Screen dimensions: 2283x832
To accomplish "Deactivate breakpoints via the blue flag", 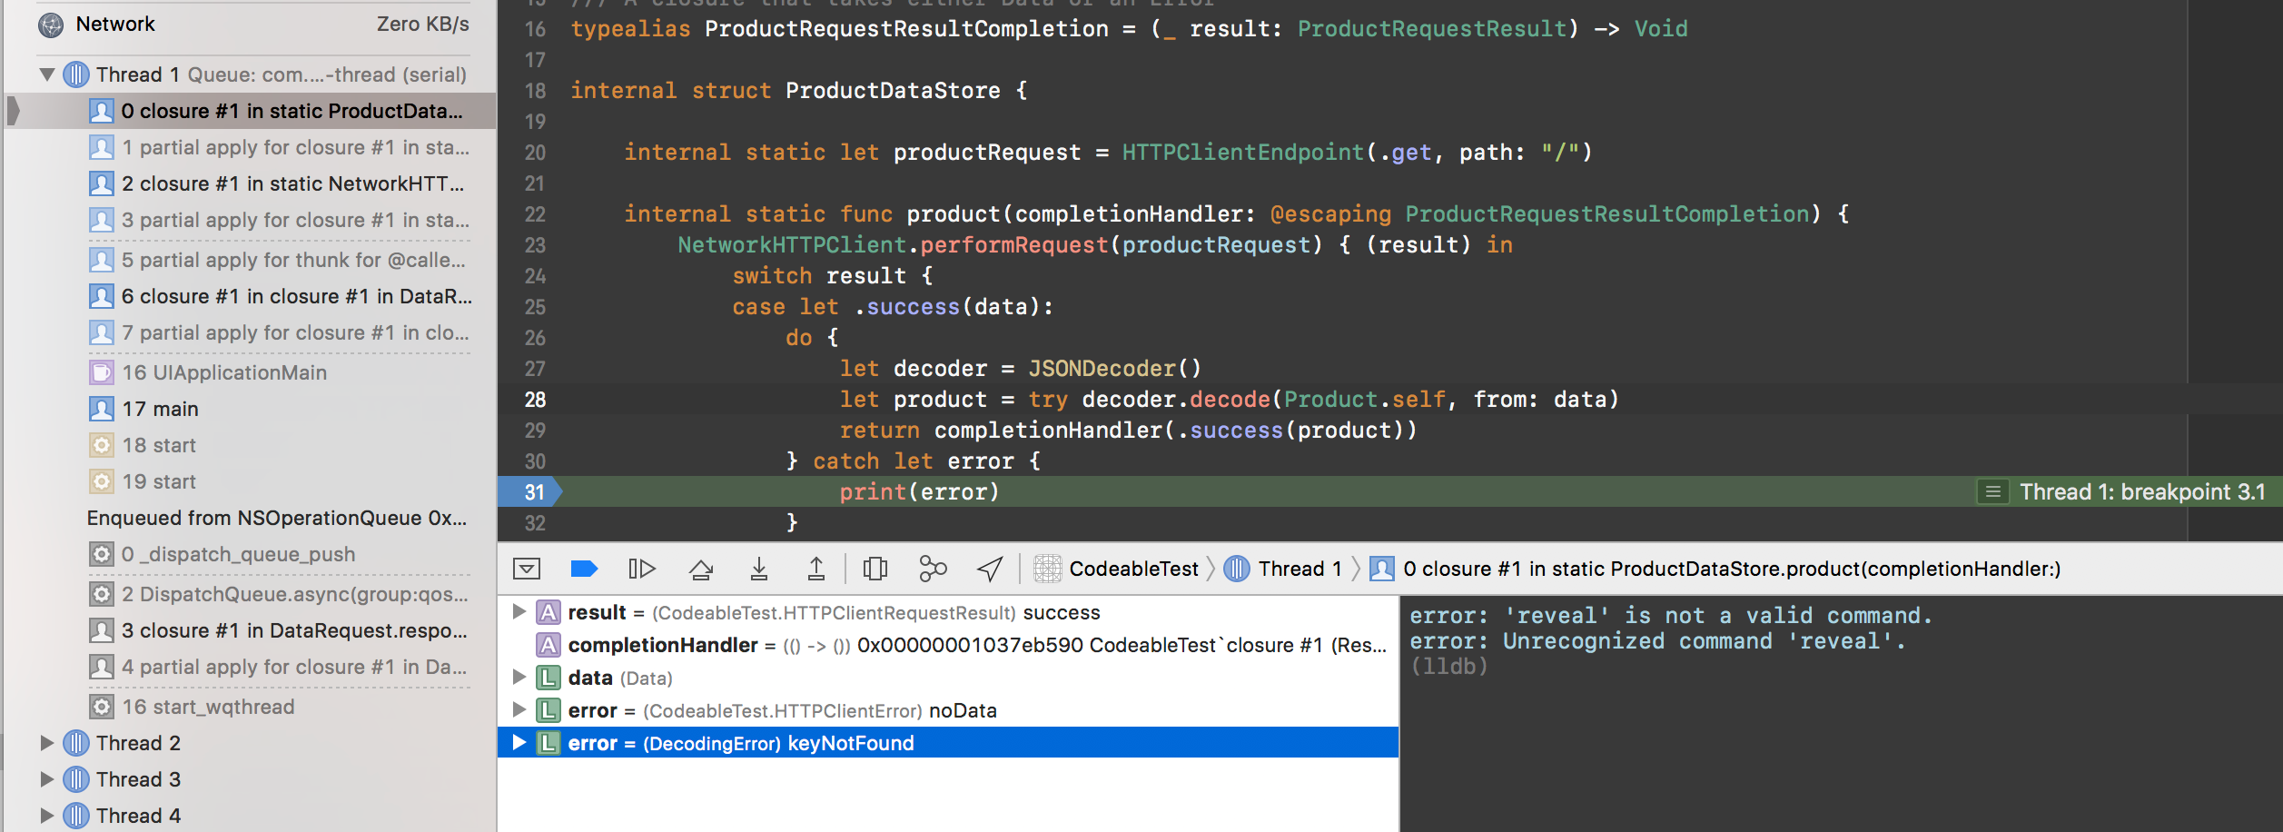I will pos(585,568).
